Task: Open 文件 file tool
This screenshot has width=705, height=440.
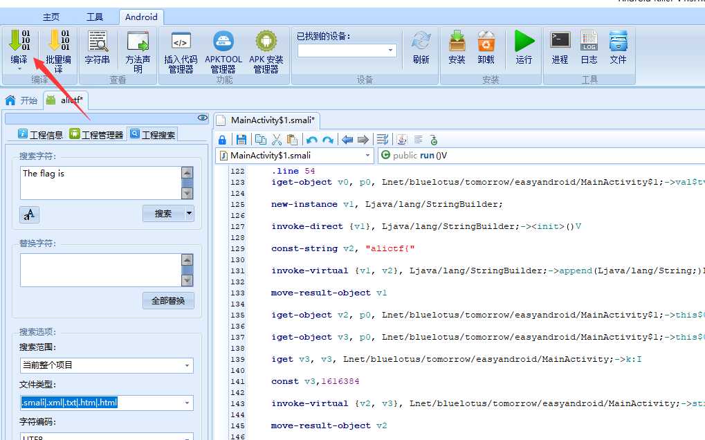Action: pos(619,48)
